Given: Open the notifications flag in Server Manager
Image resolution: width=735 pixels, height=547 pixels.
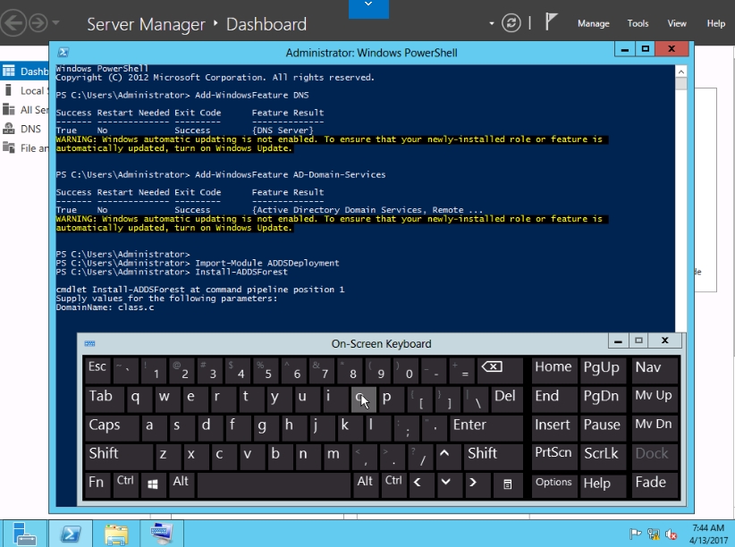Looking at the screenshot, I should coord(551,23).
